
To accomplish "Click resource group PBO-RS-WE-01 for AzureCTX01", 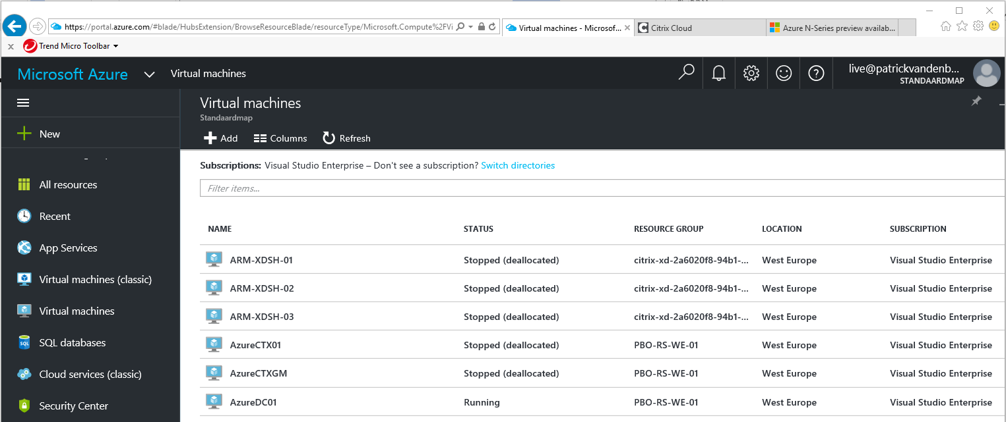I will pyautogui.click(x=666, y=345).
